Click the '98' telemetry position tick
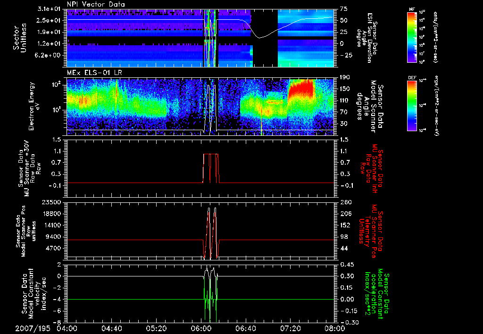The image size is (483, 334). (344, 237)
